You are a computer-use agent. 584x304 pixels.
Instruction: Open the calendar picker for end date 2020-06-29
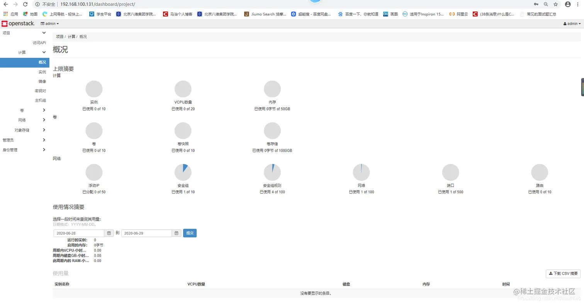[x=177, y=233]
